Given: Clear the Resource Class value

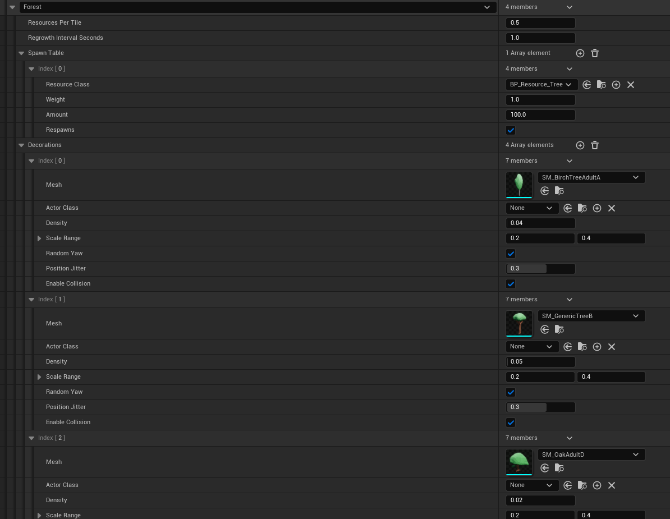Looking at the screenshot, I should (630, 85).
